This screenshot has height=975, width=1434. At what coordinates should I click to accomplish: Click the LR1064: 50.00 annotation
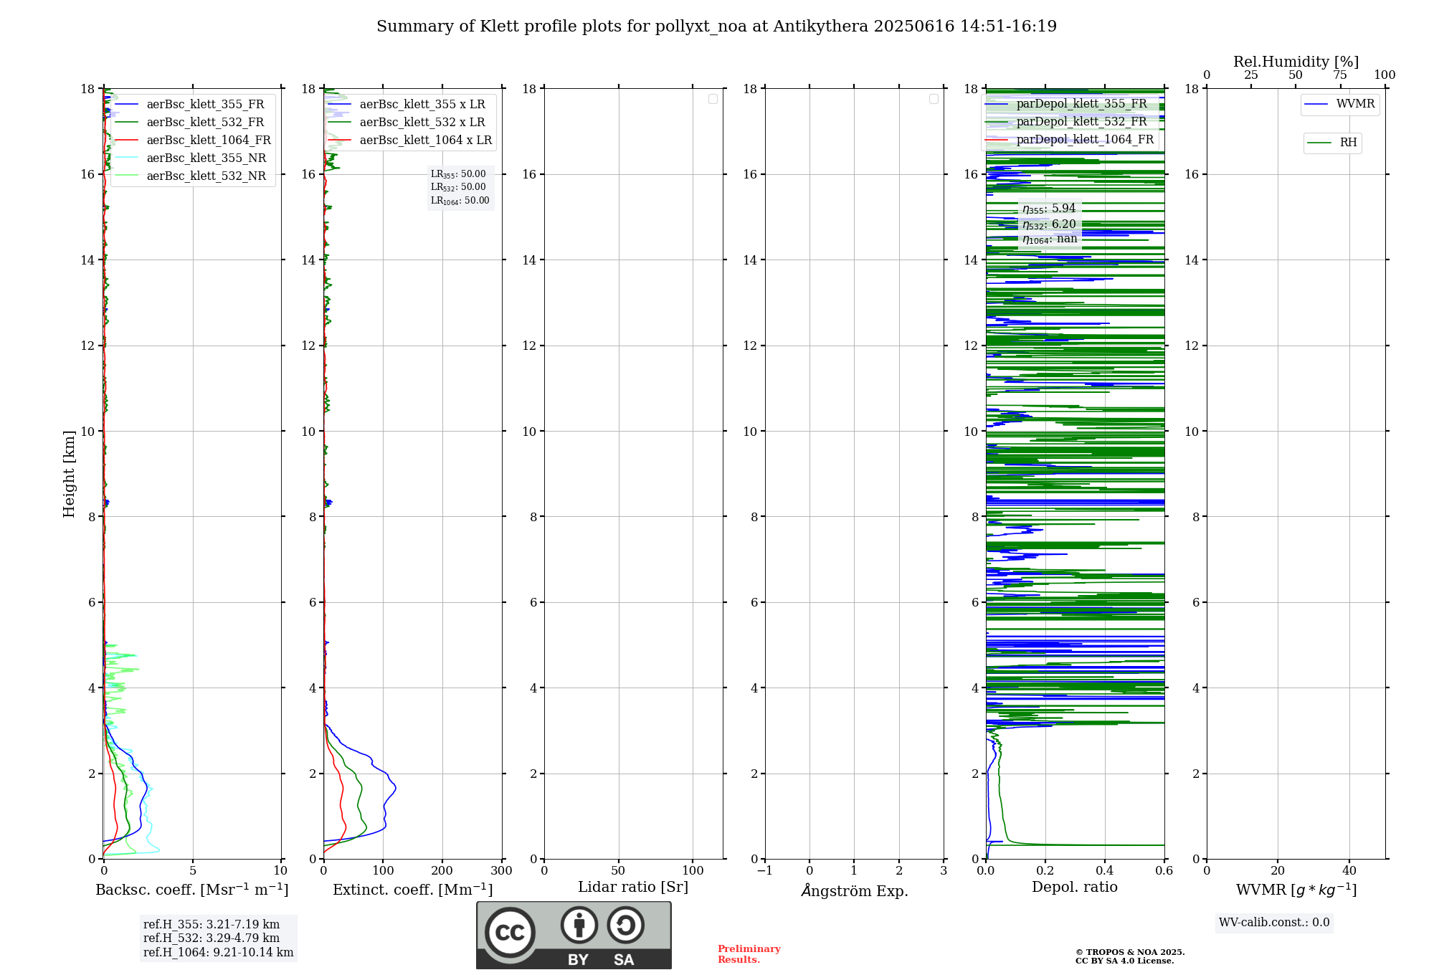460,201
